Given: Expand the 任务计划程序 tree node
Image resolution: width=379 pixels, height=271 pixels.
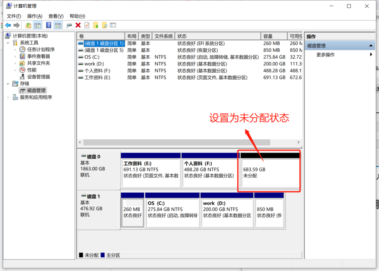Looking at the screenshot, I should [x=15, y=50].
